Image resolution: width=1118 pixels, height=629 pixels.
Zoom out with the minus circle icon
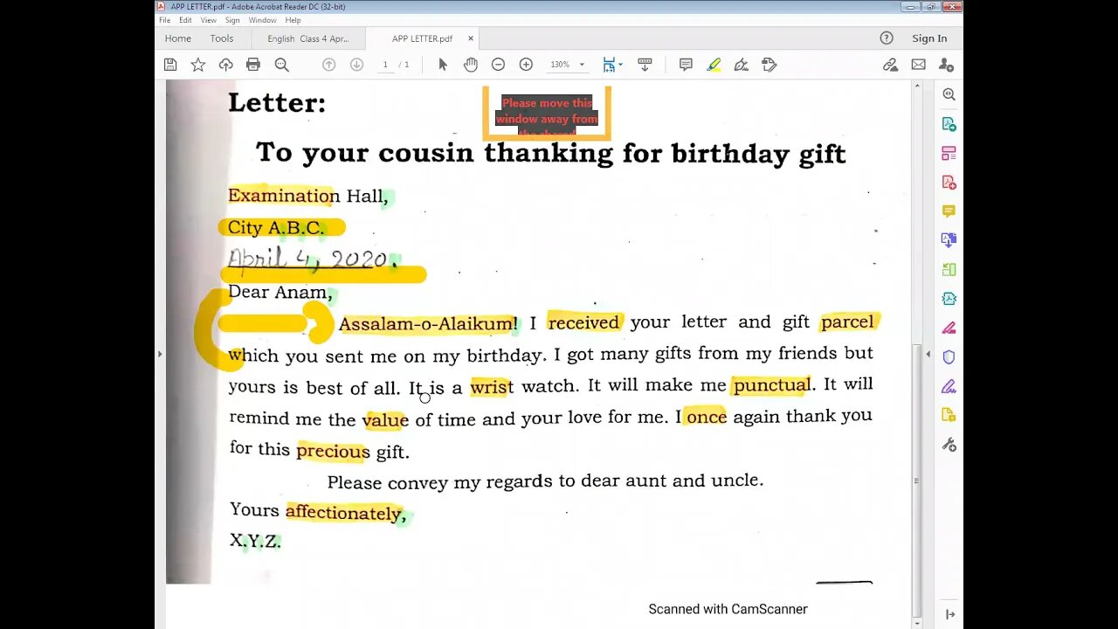(x=498, y=65)
